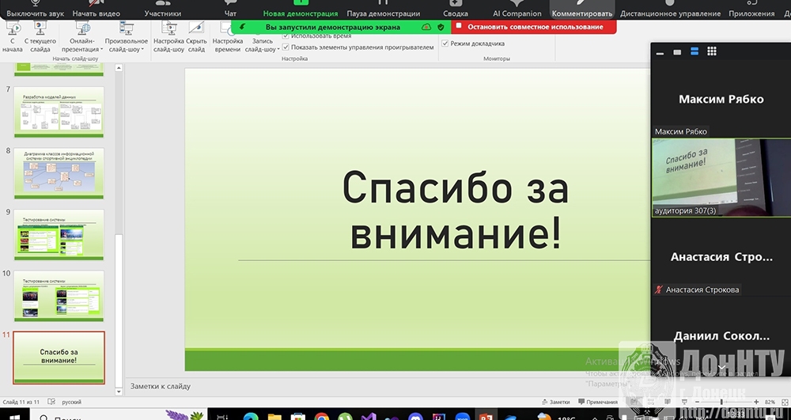Switch Zoom video panel to single thumbnail view
Screen dimensions: 791x420
678,52
